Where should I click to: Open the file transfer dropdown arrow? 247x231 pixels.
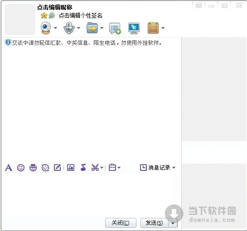(102, 28)
